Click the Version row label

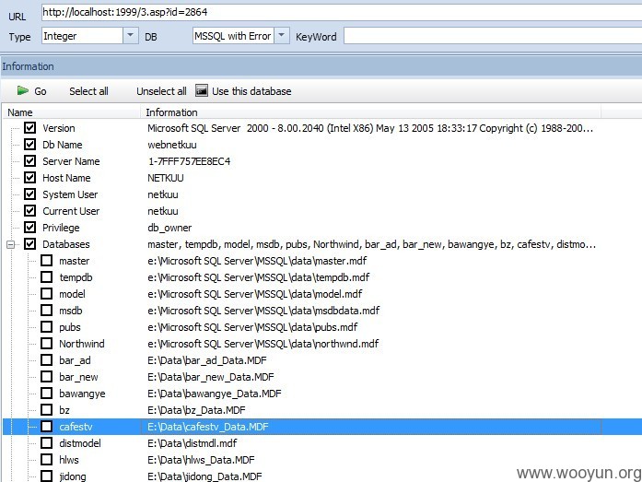coord(59,128)
